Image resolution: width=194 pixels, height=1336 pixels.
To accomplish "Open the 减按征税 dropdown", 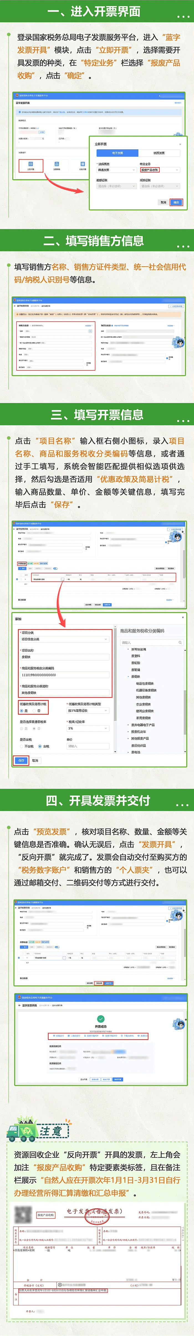I will (x=159, y=186).
